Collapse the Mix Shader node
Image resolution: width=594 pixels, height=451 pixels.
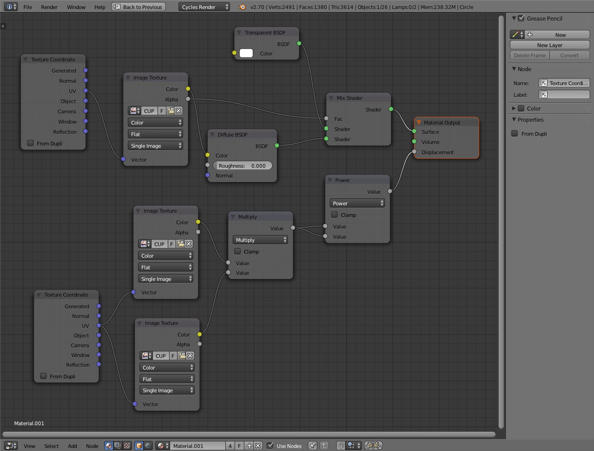[331, 98]
